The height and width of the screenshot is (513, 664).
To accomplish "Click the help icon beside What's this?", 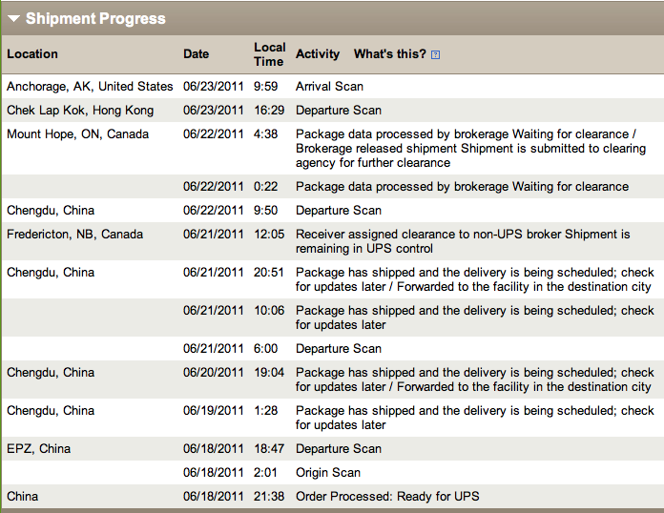I will [x=436, y=55].
